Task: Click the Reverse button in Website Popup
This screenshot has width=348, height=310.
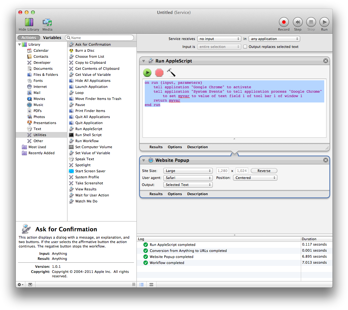Action: (x=264, y=170)
